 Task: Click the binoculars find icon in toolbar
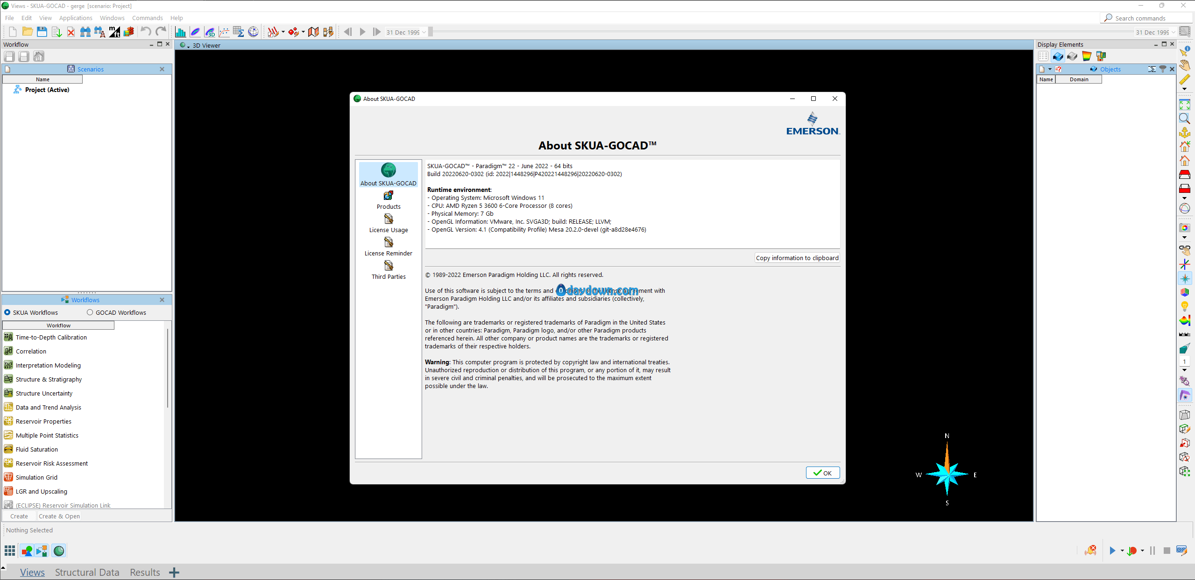tap(85, 32)
